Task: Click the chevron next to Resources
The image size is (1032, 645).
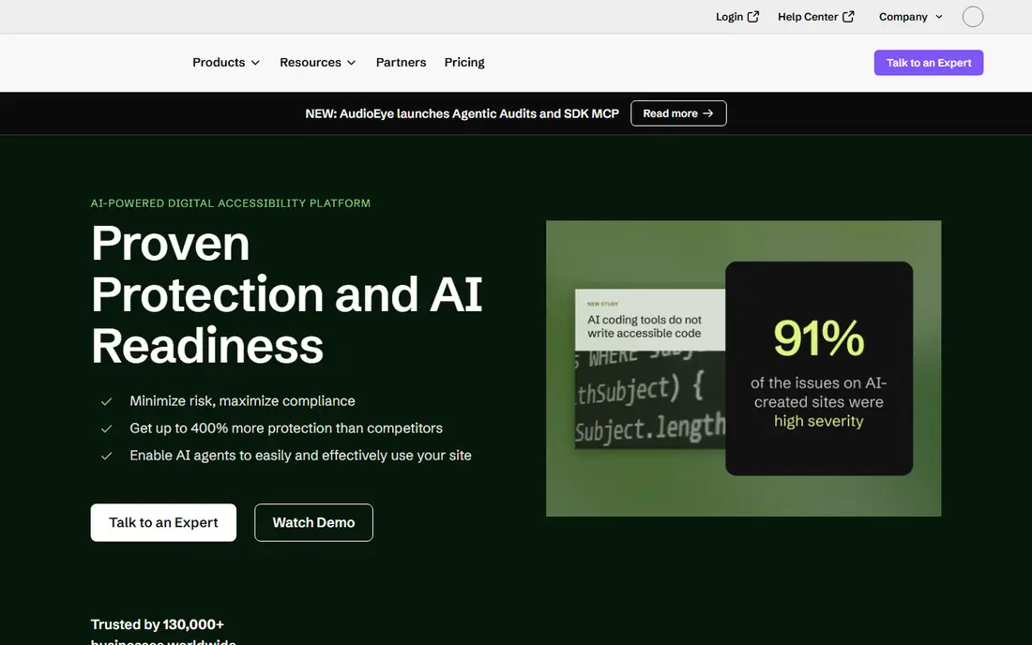Action: (352, 63)
